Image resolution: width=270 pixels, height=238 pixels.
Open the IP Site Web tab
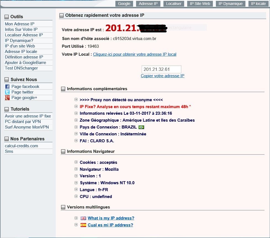point(200,4)
